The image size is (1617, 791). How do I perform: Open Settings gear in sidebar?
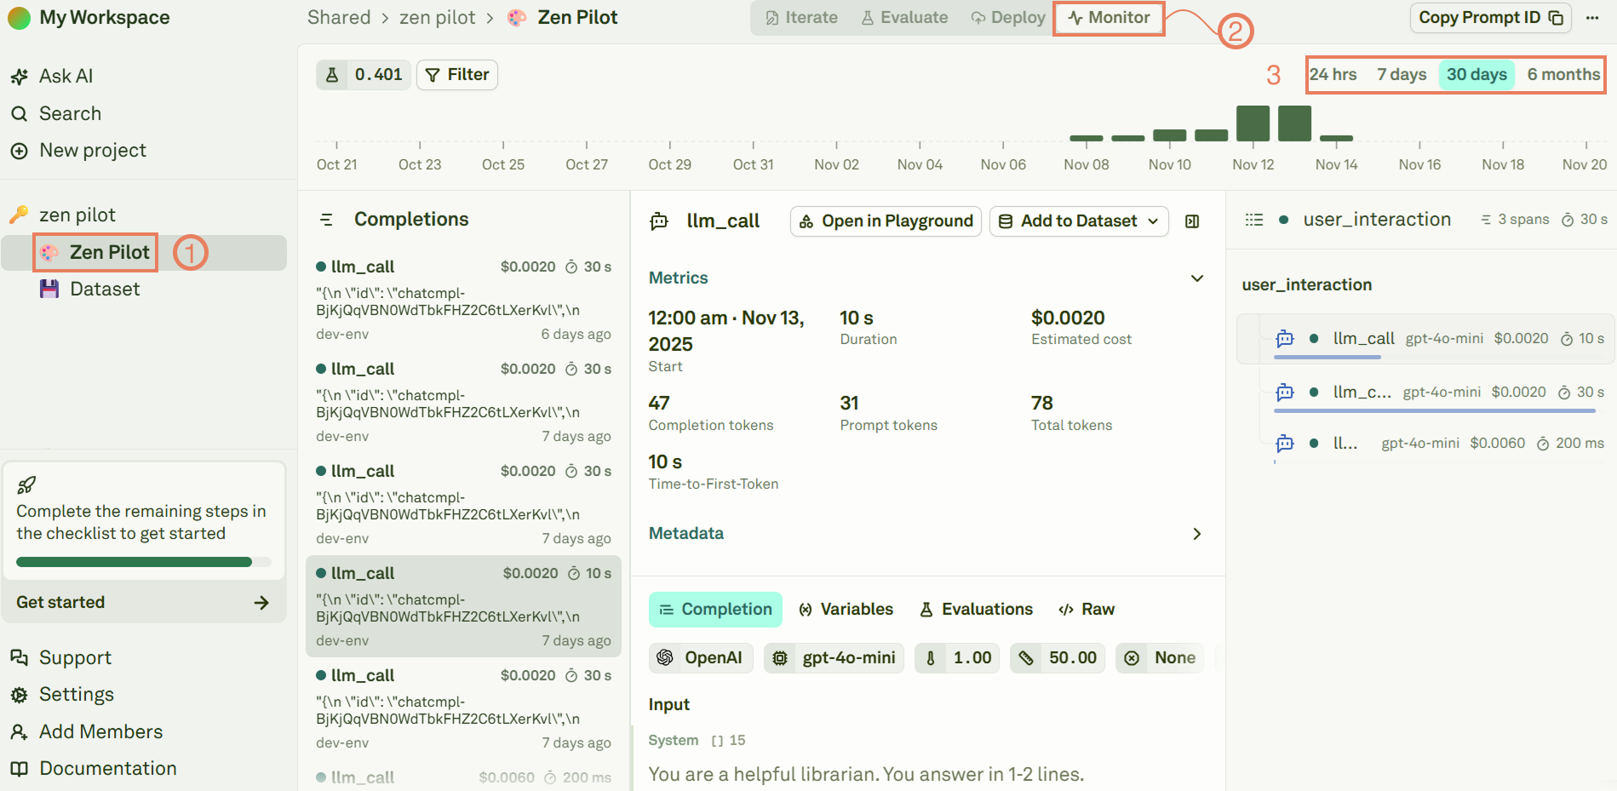(x=61, y=694)
